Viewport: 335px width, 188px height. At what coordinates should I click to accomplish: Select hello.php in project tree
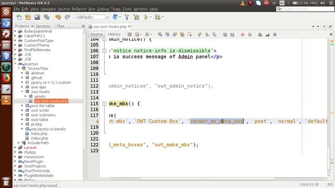pos(39,134)
